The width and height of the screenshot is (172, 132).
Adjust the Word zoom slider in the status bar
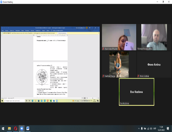click(91, 98)
